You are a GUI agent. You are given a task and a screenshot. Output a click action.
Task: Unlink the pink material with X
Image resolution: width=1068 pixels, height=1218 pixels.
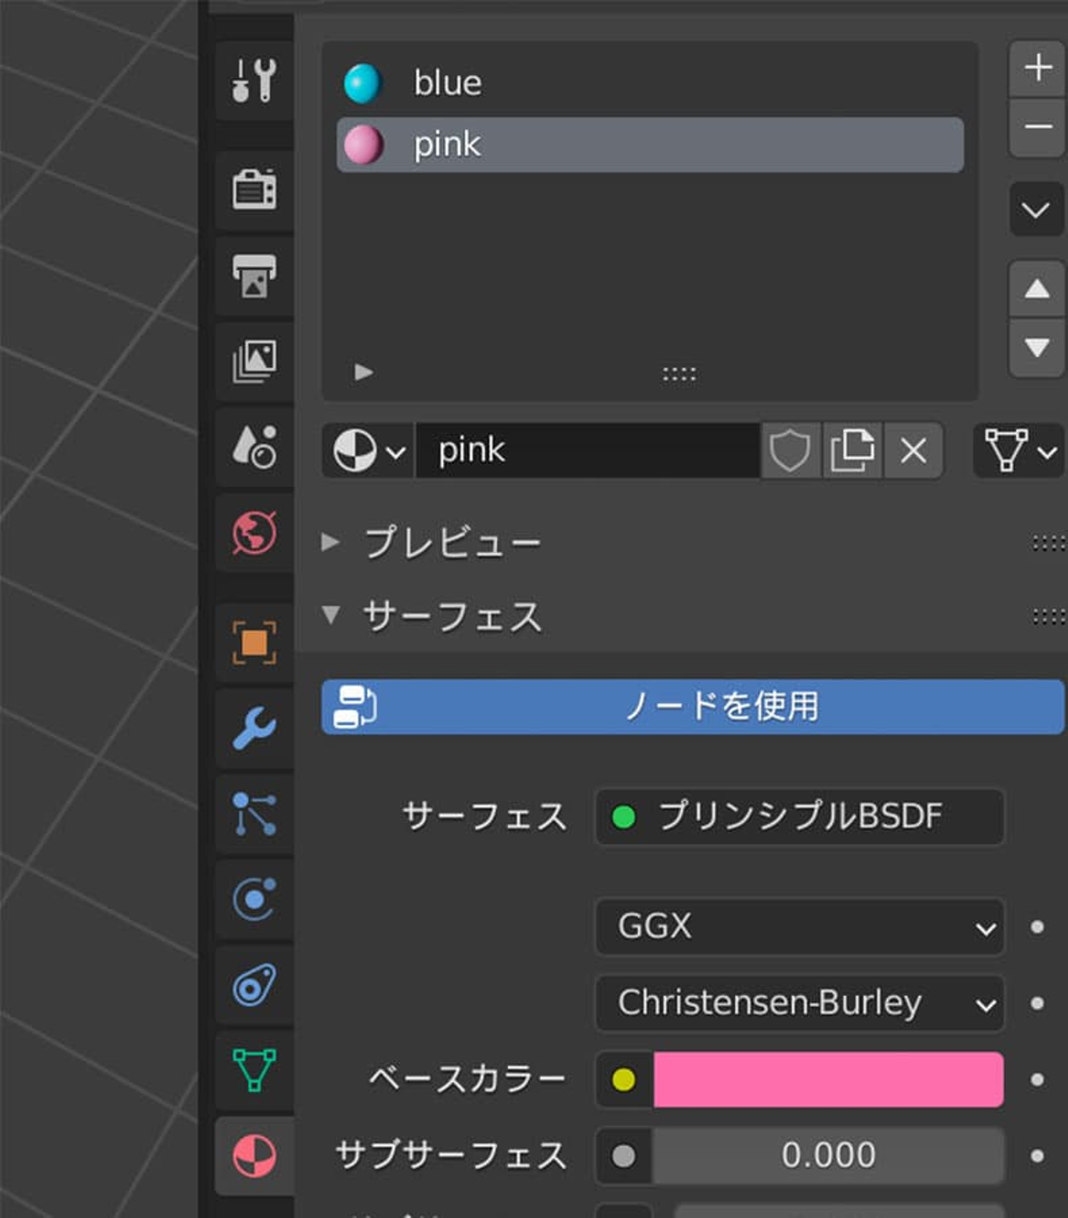pos(913,451)
